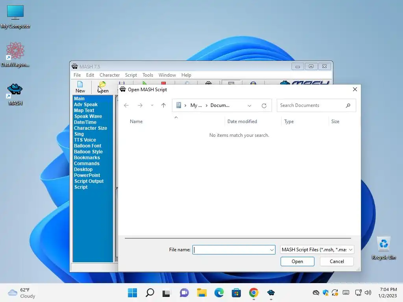This screenshot has width=403, height=302.
Task: Select the DataWagon desktop shortcut
Action: pos(15,54)
